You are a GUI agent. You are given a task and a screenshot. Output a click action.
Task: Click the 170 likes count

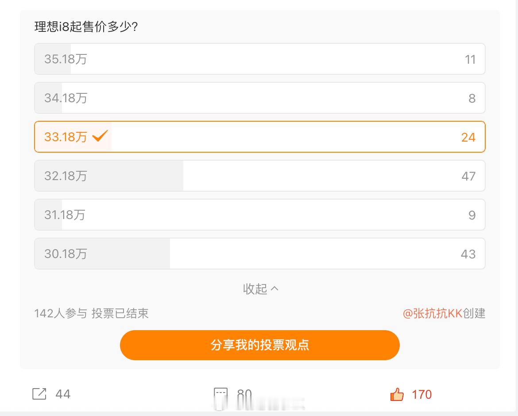[x=421, y=395]
